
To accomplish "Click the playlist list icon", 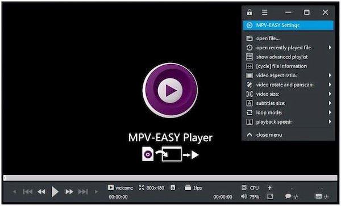I will 249,57.
